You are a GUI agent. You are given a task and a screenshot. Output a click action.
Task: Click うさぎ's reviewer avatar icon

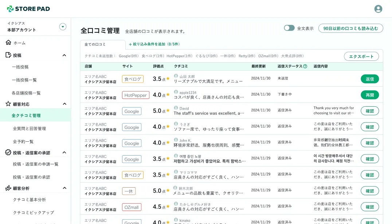click(176, 124)
